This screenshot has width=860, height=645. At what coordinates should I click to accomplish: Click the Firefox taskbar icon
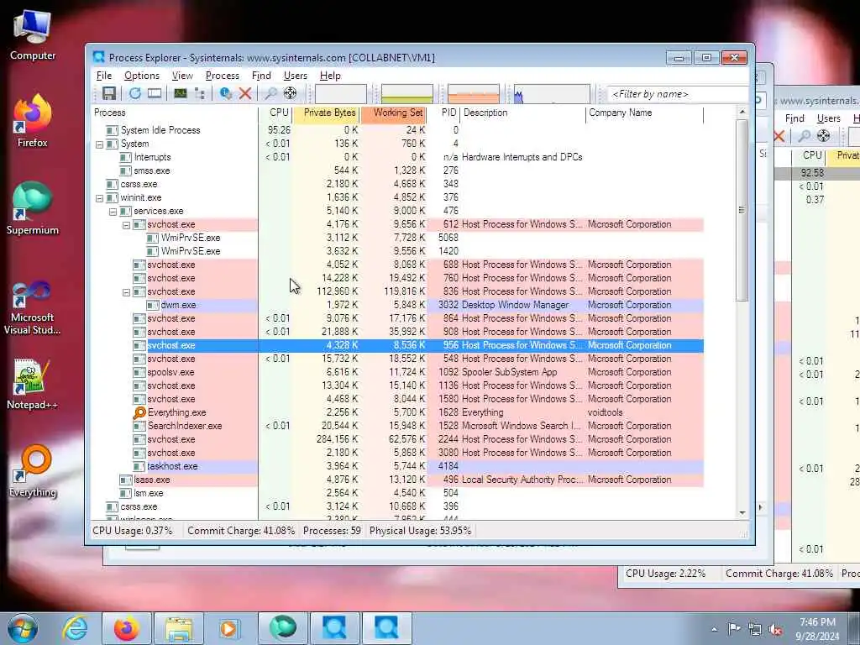(x=126, y=628)
